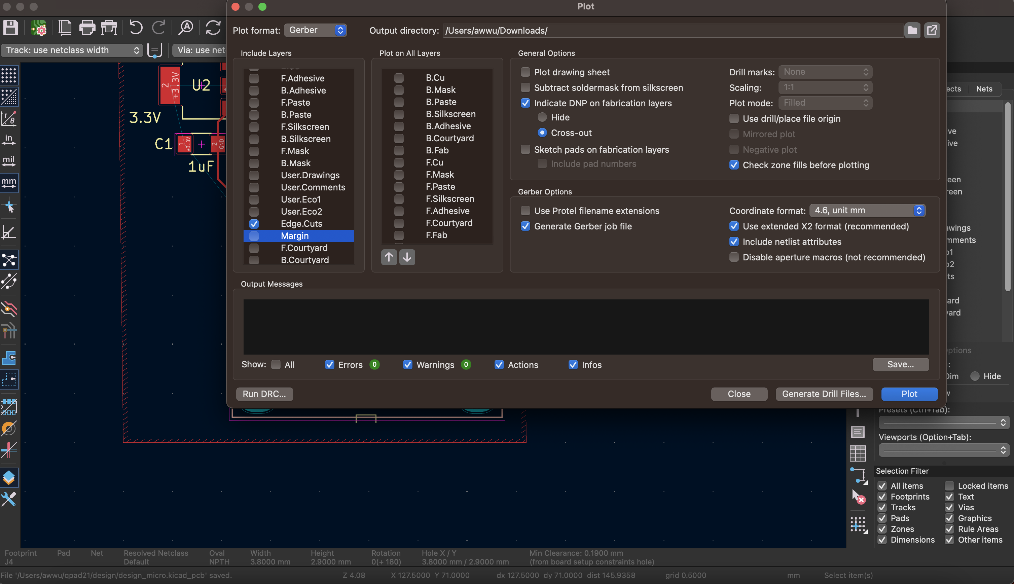Open the Plot format dropdown

[315, 30]
